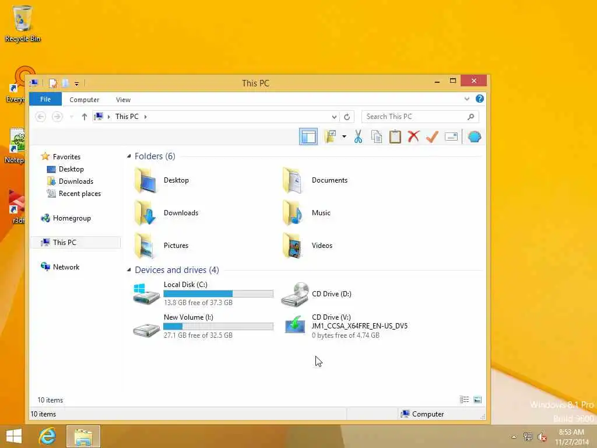Image resolution: width=597 pixels, height=448 pixels.
Task: Click the Properties icon in title bar
Action: 53,83
